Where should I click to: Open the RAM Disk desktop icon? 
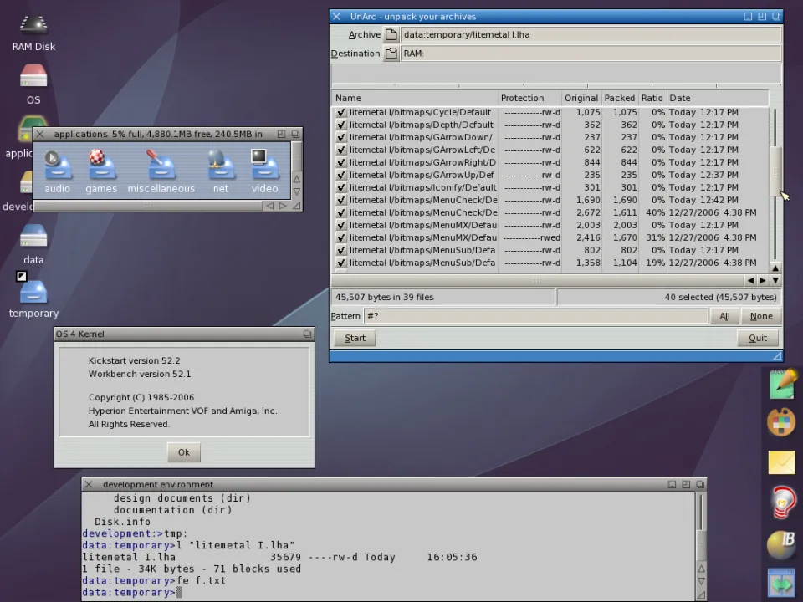(33, 27)
